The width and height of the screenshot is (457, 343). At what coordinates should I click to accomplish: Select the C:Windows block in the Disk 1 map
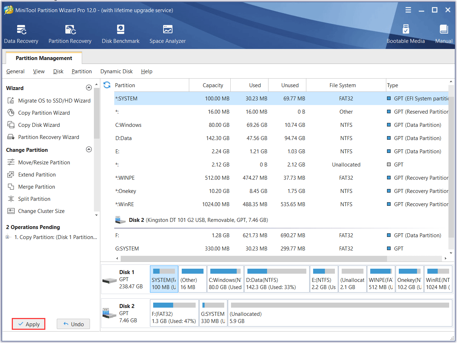point(225,279)
